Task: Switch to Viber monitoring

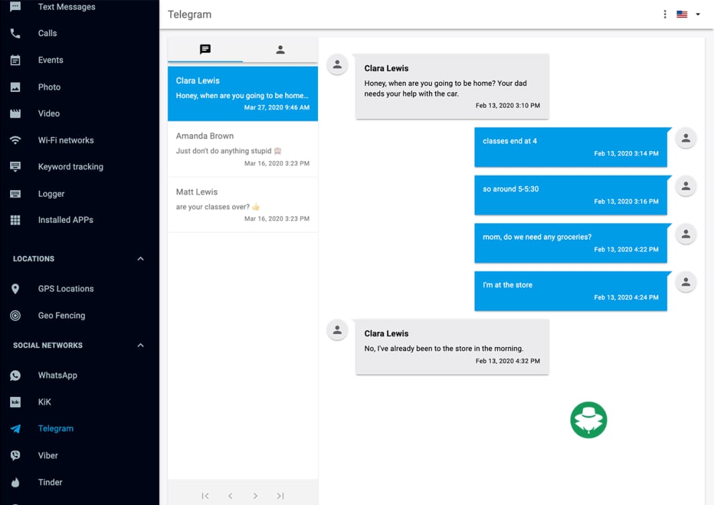Action: 47,455
